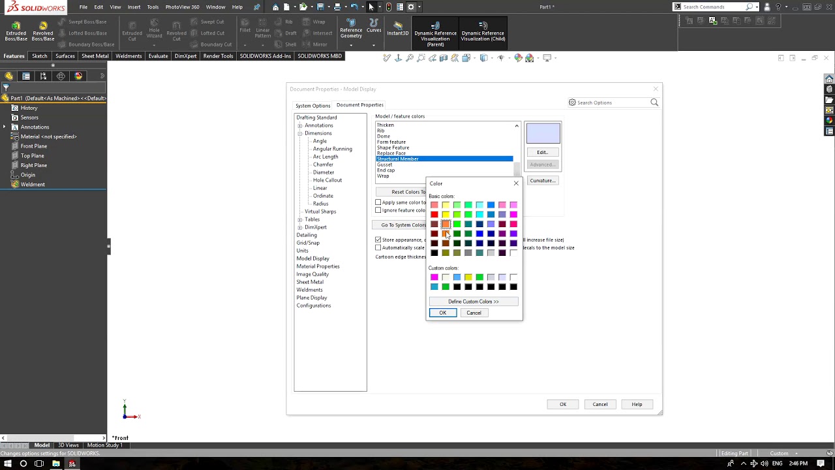The height and width of the screenshot is (470, 835).
Task: Click the Undo icon
Action: [x=354, y=7]
